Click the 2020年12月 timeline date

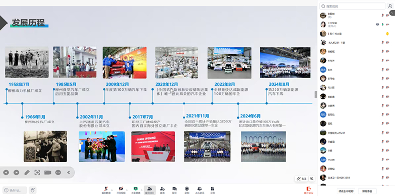tap(167, 84)
